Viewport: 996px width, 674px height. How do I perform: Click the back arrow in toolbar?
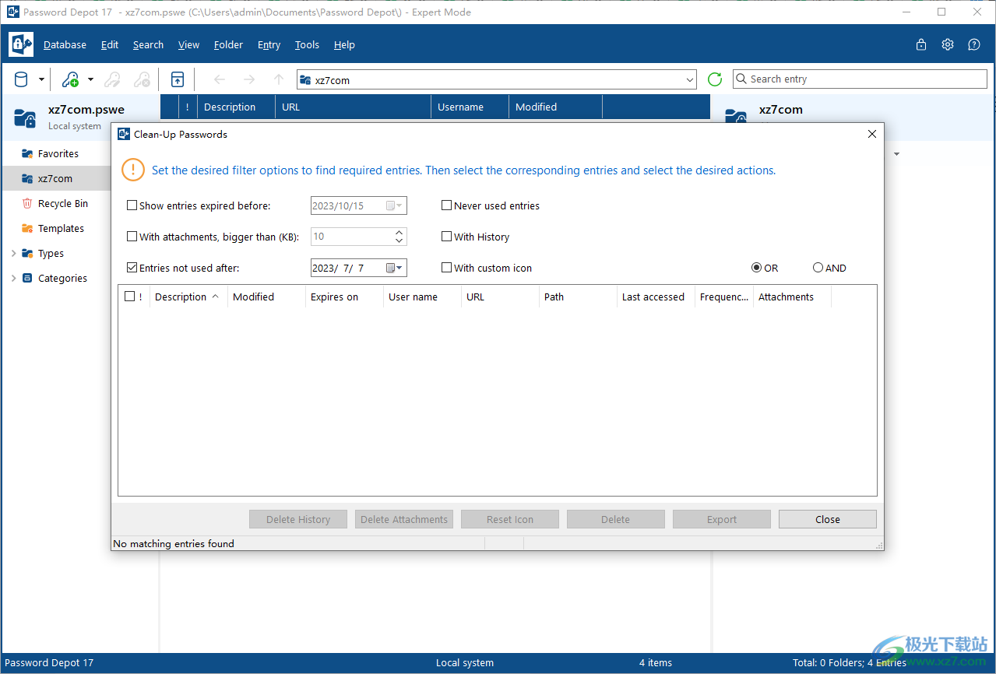pyautogui.click(x=220, y=79)
